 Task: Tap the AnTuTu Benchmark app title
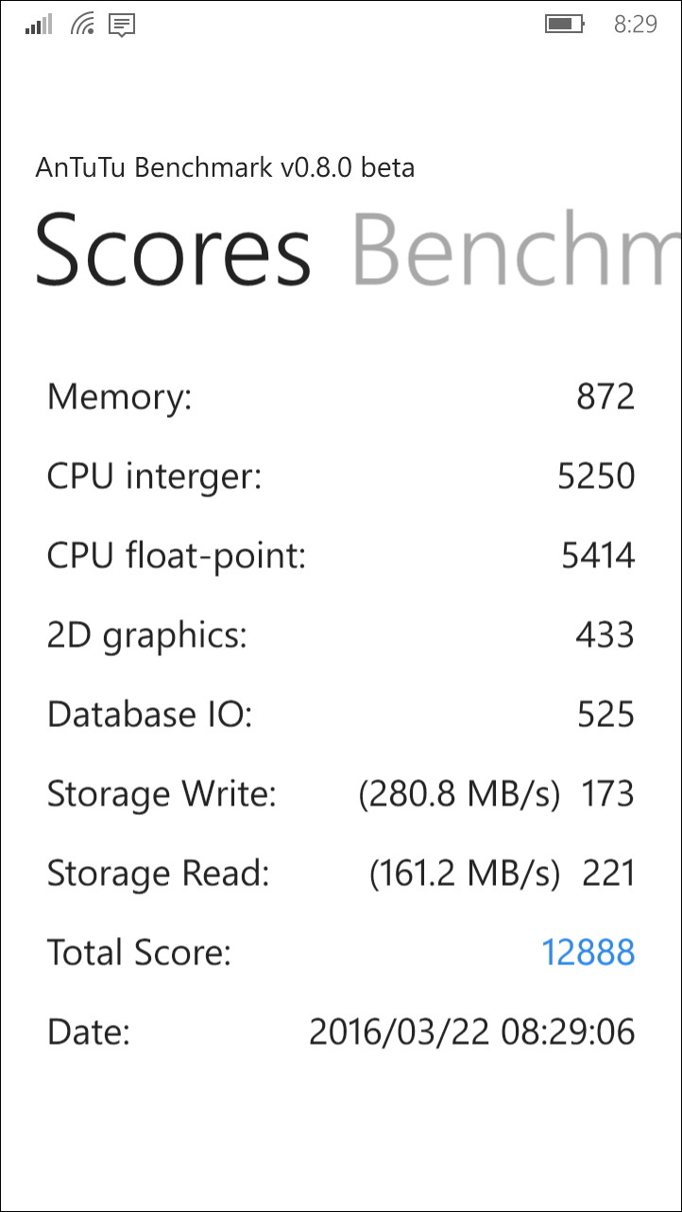coord(224,167)
